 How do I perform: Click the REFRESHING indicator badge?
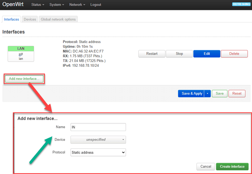[x=241, y=4]
